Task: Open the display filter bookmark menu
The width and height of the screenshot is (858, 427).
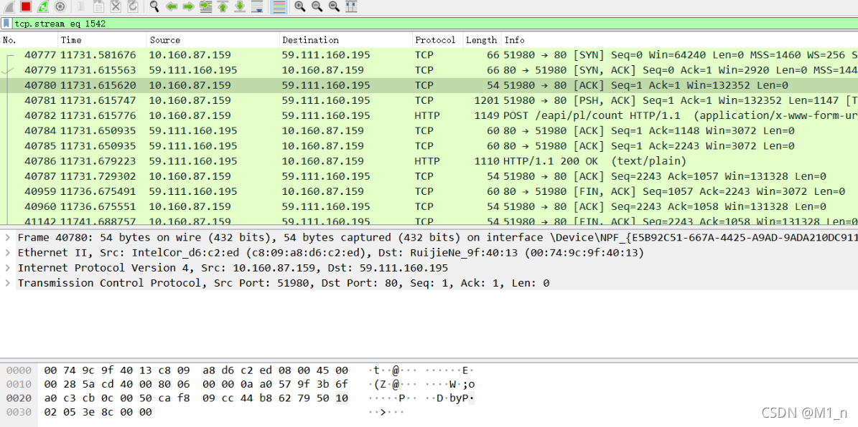Action: [6, 24]
